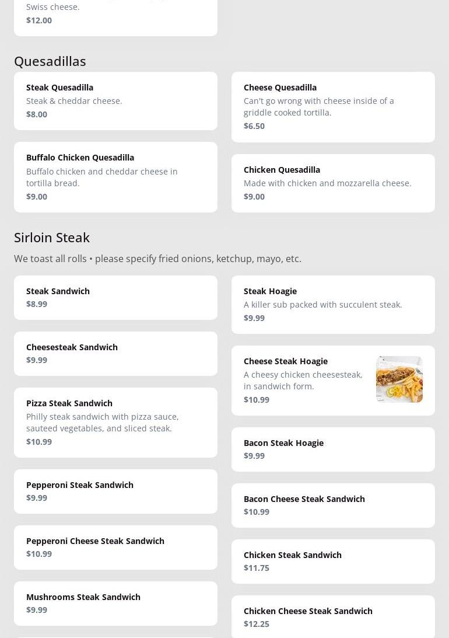449x638 pixels.
Task: Click the Cheese Steak Hoagie photo thumbnail
Action: tap(399, 379)
